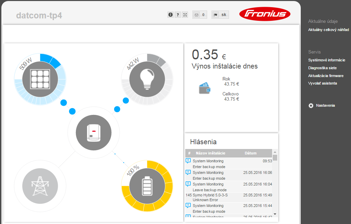This screenshot has height=224, width=351.
Task: Select the battery storage icon
Action: click(147, 186)
